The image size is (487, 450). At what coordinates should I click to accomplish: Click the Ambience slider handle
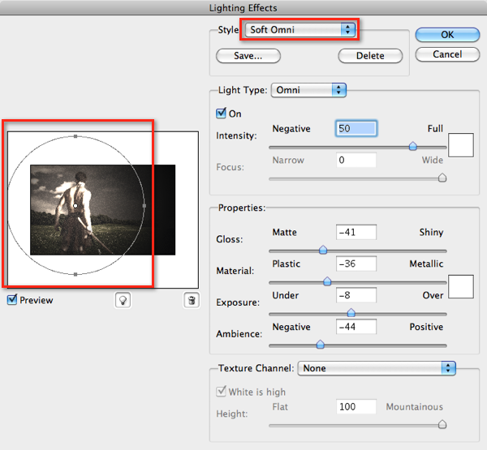[321, 344]
